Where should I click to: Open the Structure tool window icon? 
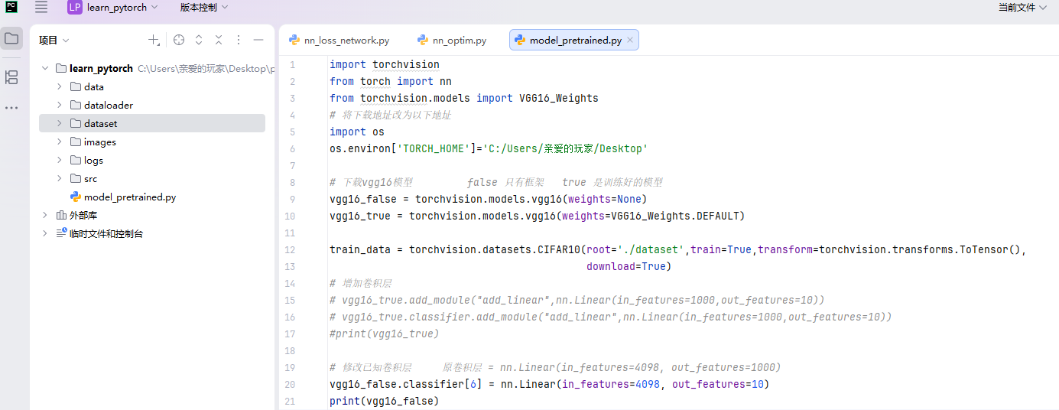pos(11,76)
